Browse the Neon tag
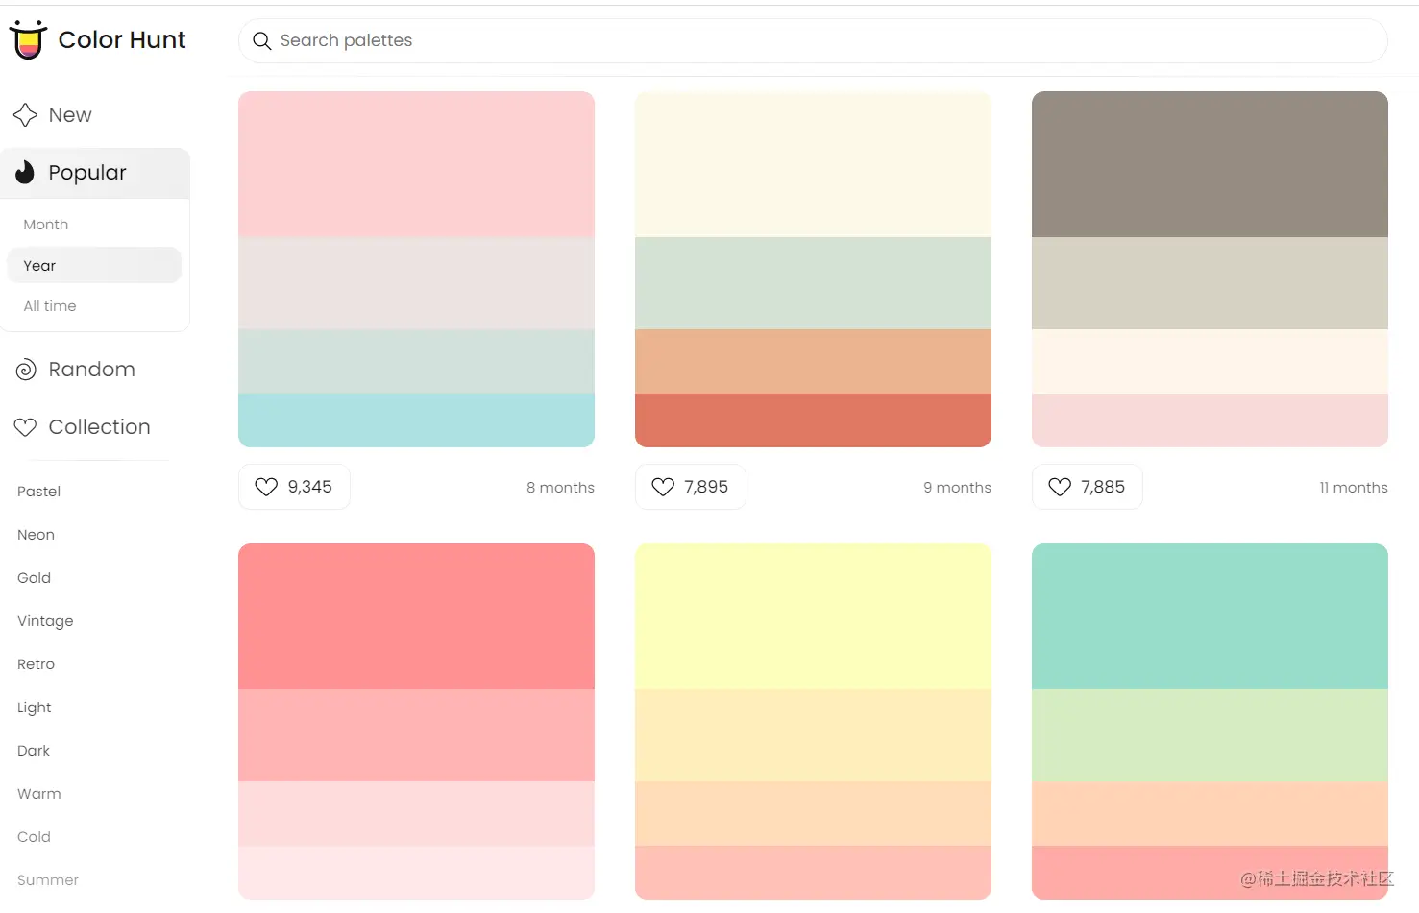 pos(36,535)
